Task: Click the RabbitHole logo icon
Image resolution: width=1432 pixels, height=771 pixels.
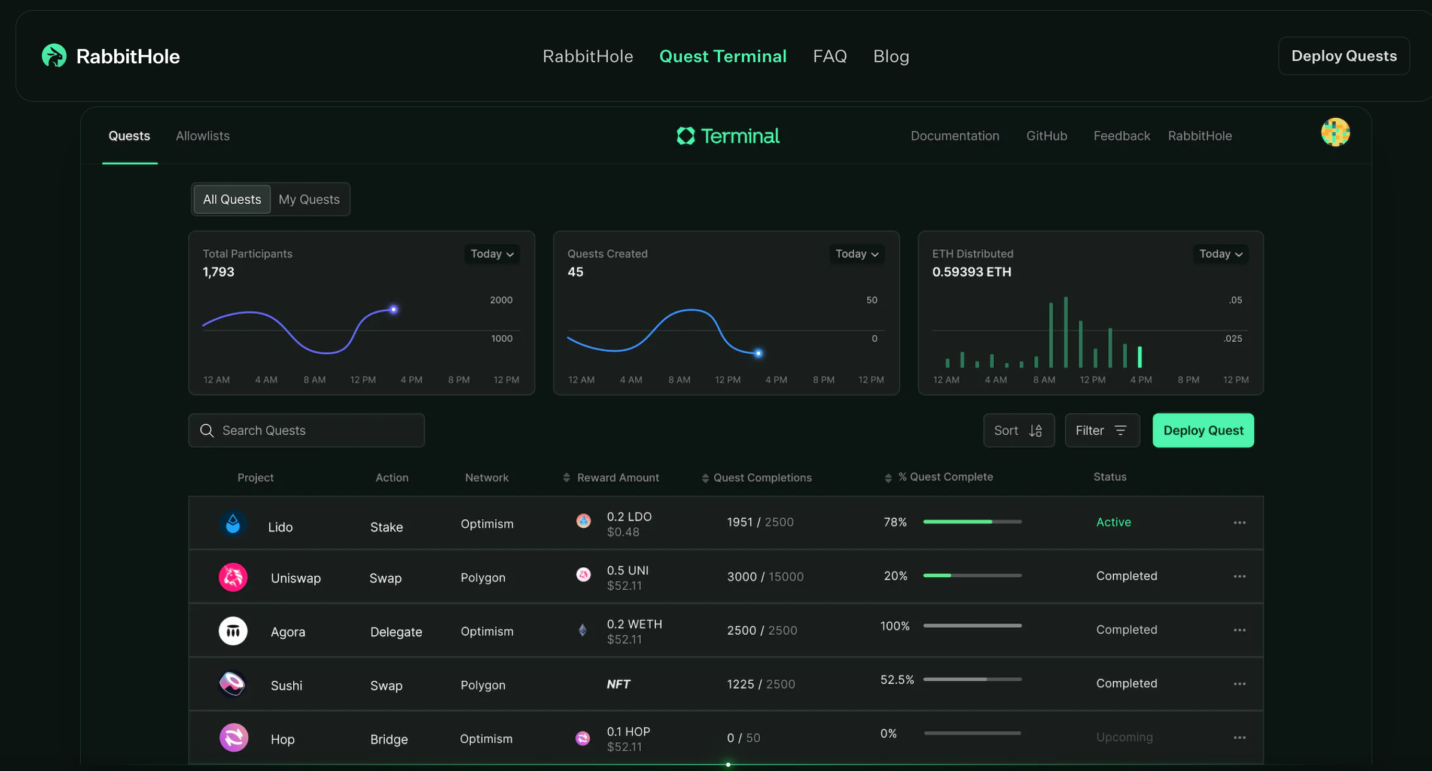Action: 54,56
